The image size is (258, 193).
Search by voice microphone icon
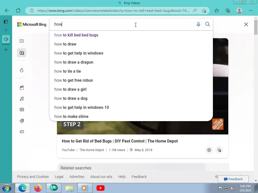pos(199,24)
